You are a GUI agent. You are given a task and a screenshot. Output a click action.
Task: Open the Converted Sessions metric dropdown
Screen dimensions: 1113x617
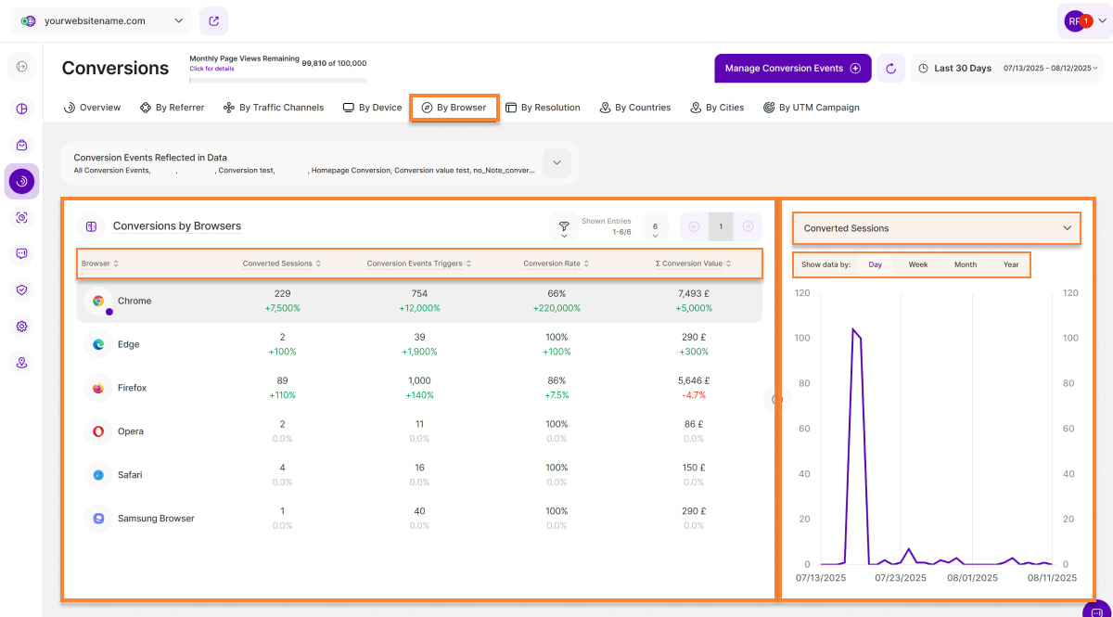click(937, 228)
